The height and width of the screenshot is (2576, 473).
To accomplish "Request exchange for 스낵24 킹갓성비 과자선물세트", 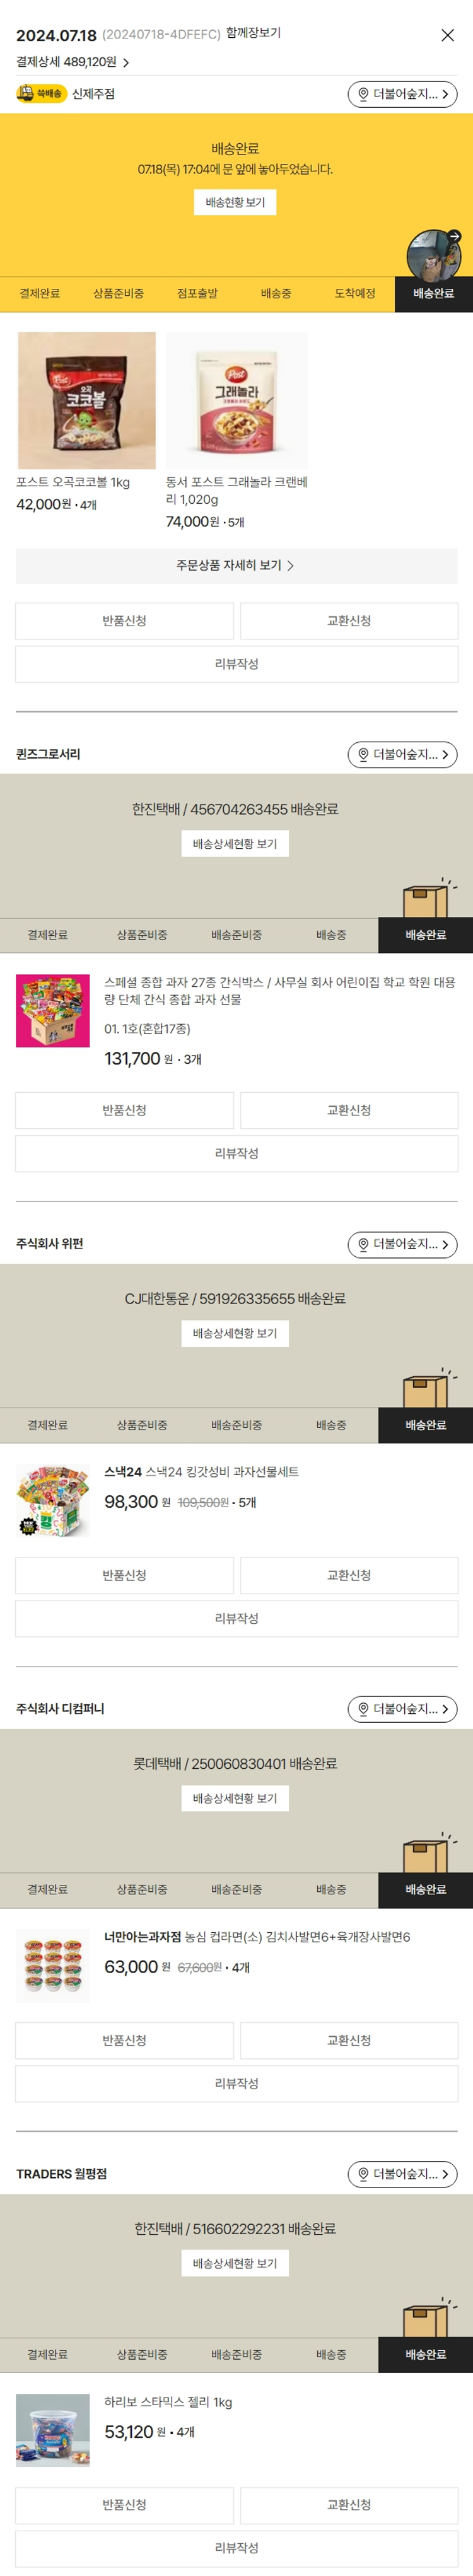I will point(349,1574).
